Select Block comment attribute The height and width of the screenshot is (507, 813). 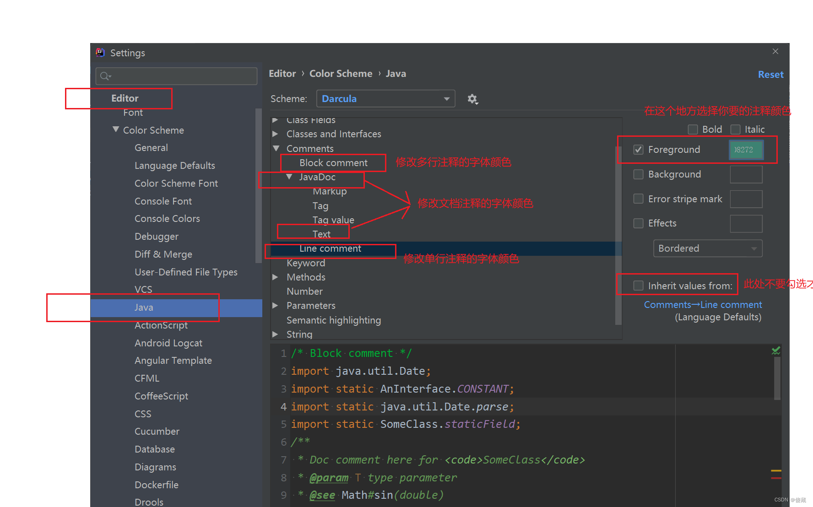pyautogui.click(x=333, y=163)
